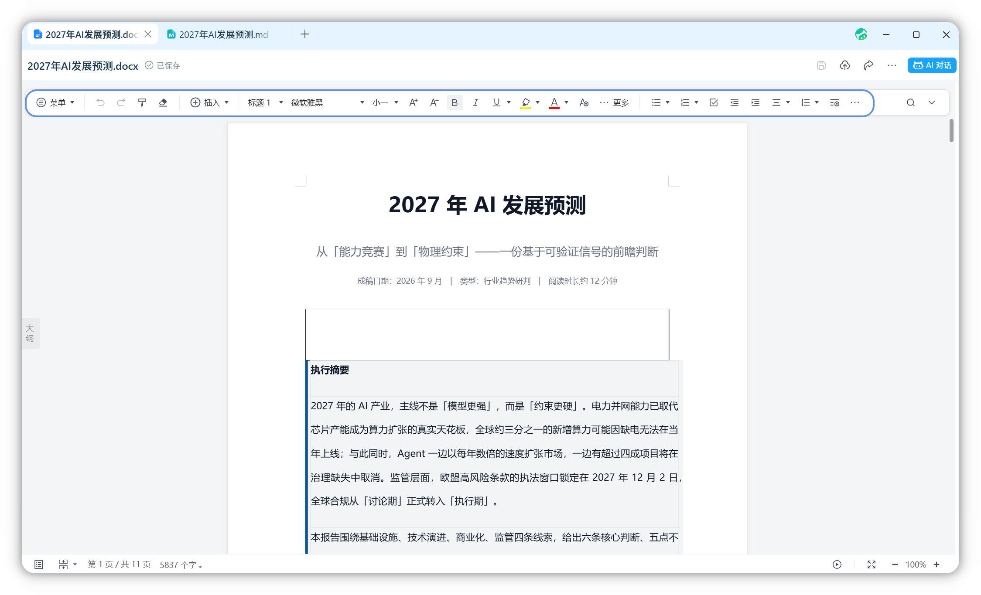Toggle bold formatting

455,102
